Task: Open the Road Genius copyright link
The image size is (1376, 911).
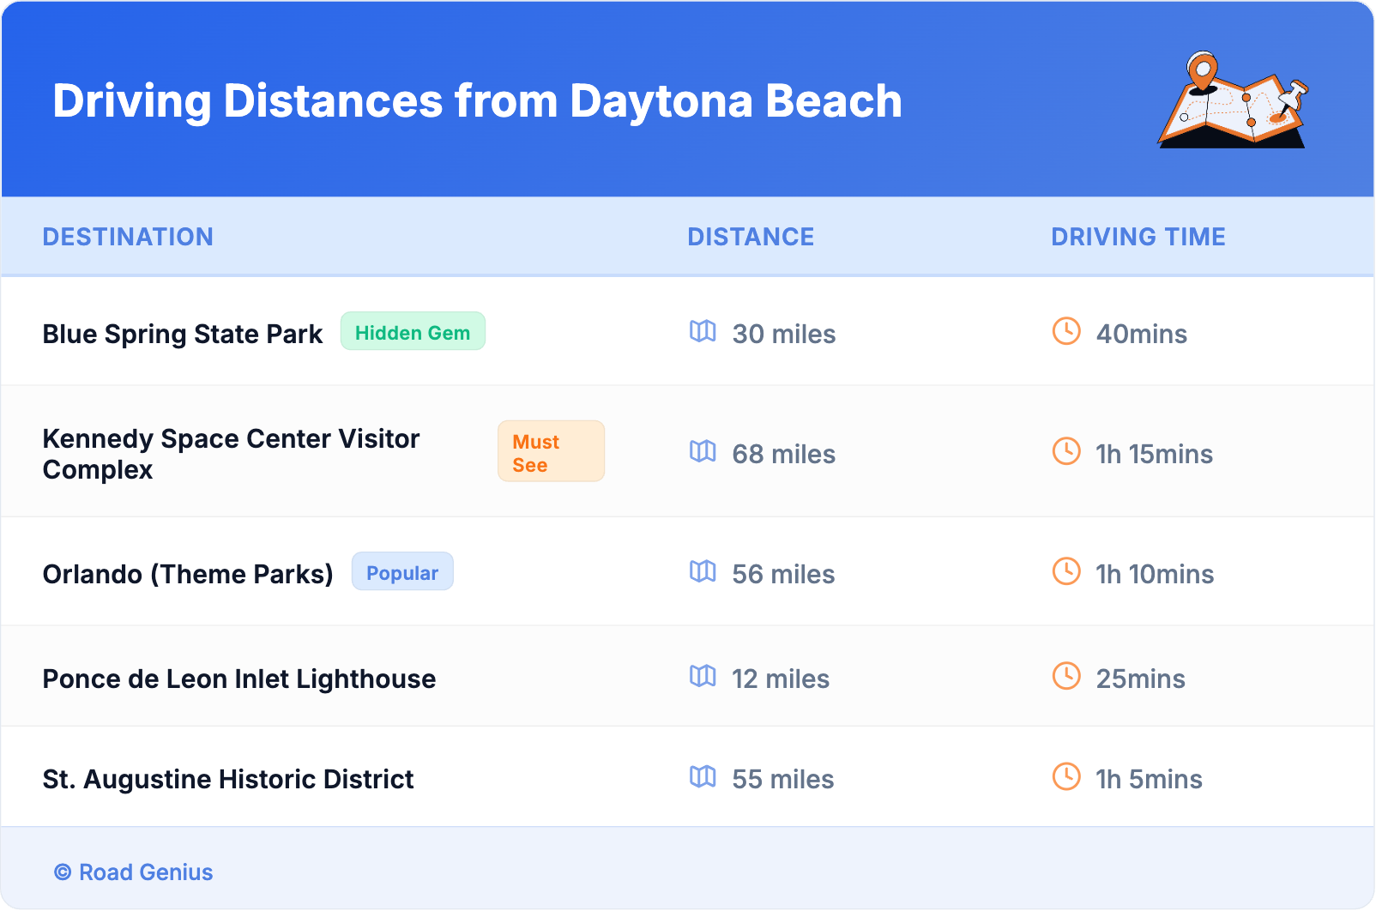Action: pos(134,872)
